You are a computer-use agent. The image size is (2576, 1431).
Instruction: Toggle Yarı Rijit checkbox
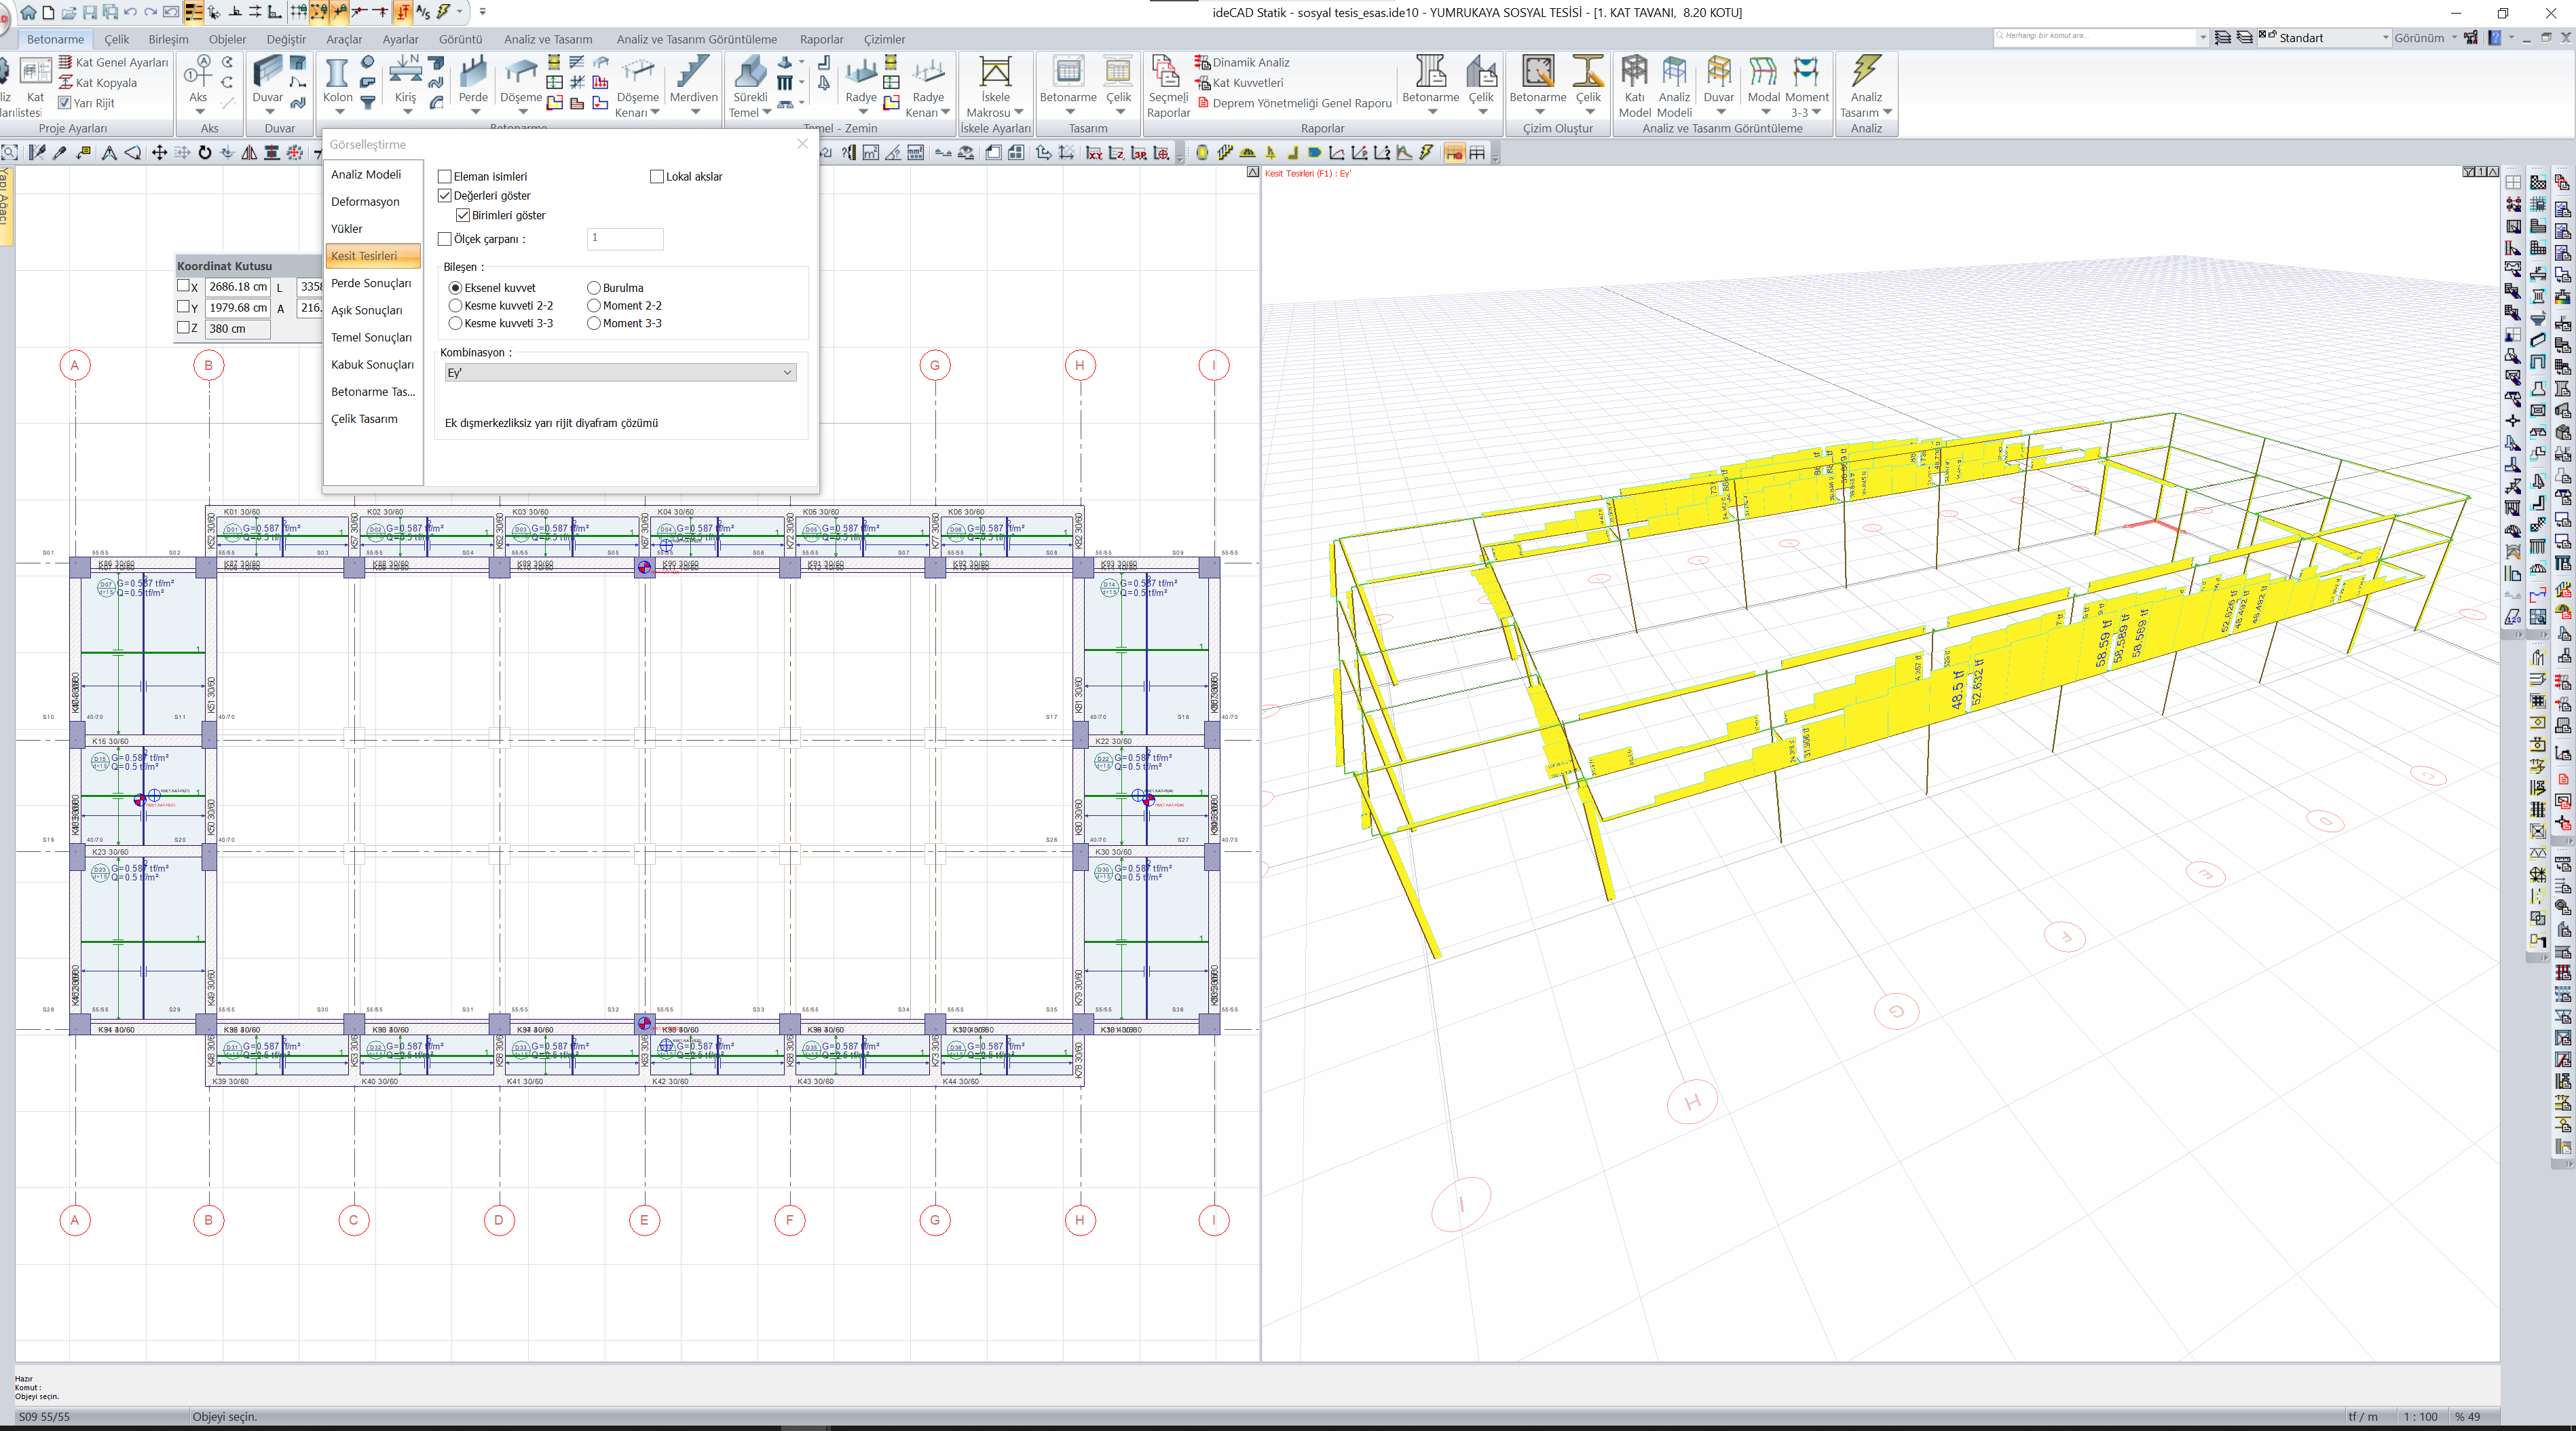(x=65, y=103)
